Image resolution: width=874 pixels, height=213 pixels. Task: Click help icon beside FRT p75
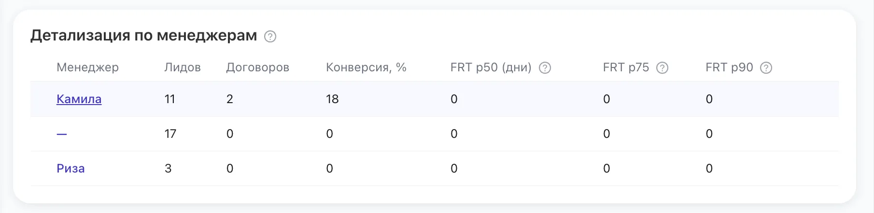pos(663,68)
